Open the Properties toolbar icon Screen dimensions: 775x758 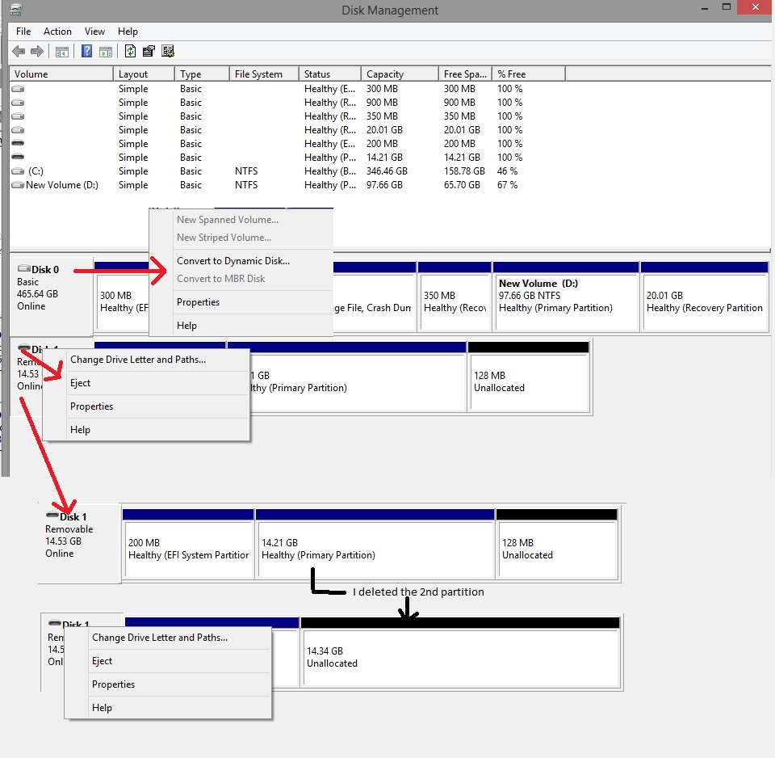tap(148, 52)
